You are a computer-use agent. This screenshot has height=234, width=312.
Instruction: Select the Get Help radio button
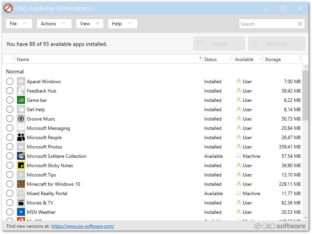(x=10, y=109)
